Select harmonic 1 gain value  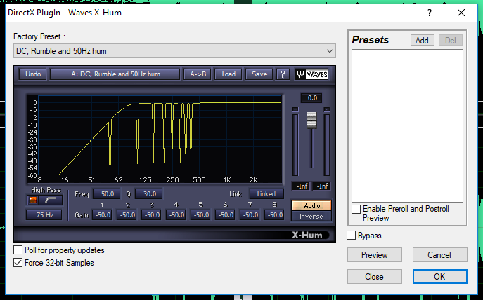click(103, 215)
